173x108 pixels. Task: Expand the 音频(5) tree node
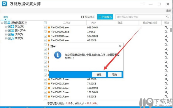[x=6, y=38]
